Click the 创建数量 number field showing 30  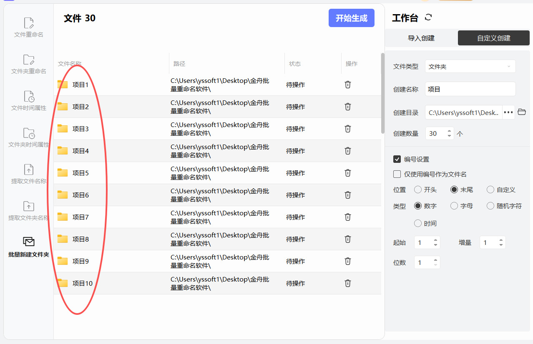[435, 133]
